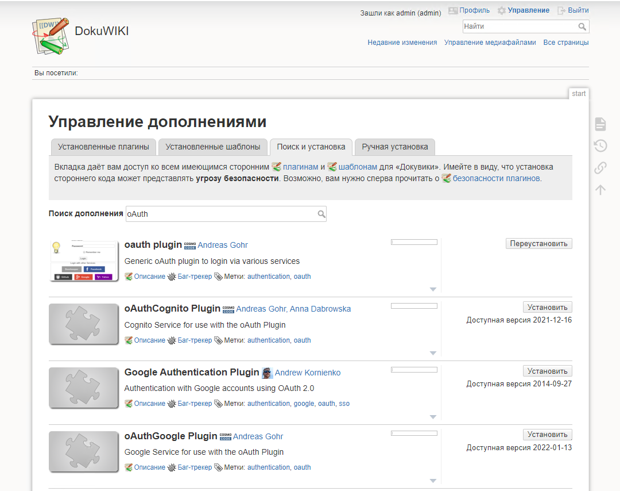Click Переустановить button for oauth plugin

[x=538, y=244]
